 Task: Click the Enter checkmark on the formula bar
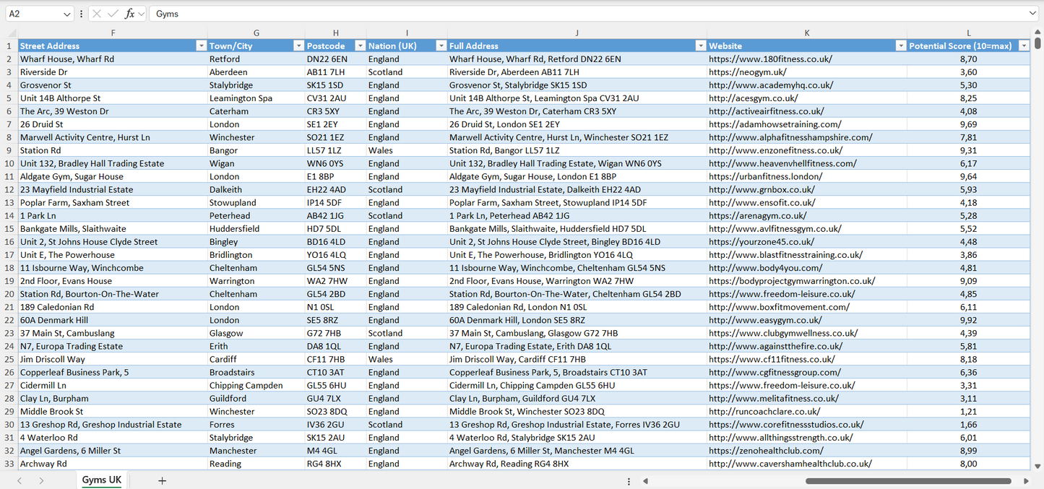pyautogui.click(x=113, y=13)
